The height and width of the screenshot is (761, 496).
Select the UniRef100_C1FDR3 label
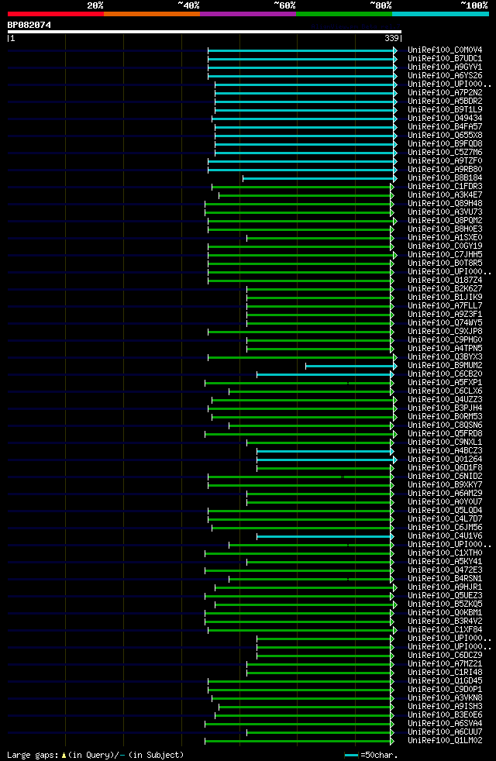(445, 186)
